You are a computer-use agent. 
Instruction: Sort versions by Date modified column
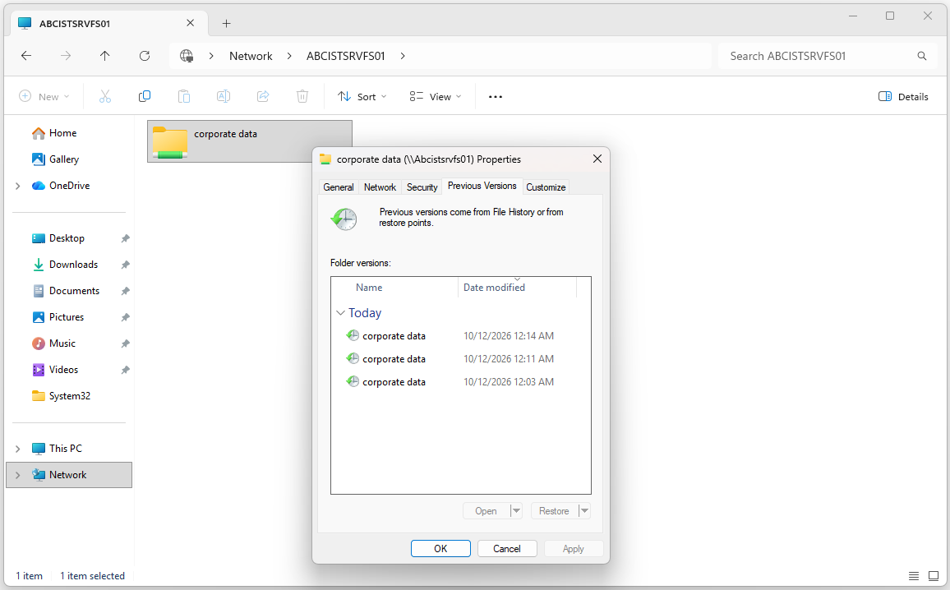(517, 287)
